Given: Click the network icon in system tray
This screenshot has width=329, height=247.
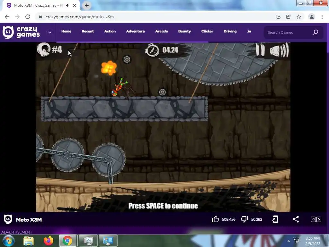Looking at the screenshot, I should (297, 241).
